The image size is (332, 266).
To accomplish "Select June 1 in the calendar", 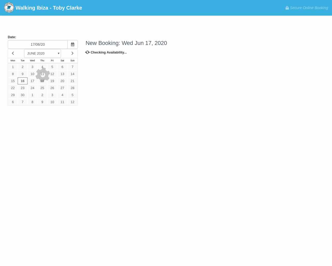I will tap(13, 67).
